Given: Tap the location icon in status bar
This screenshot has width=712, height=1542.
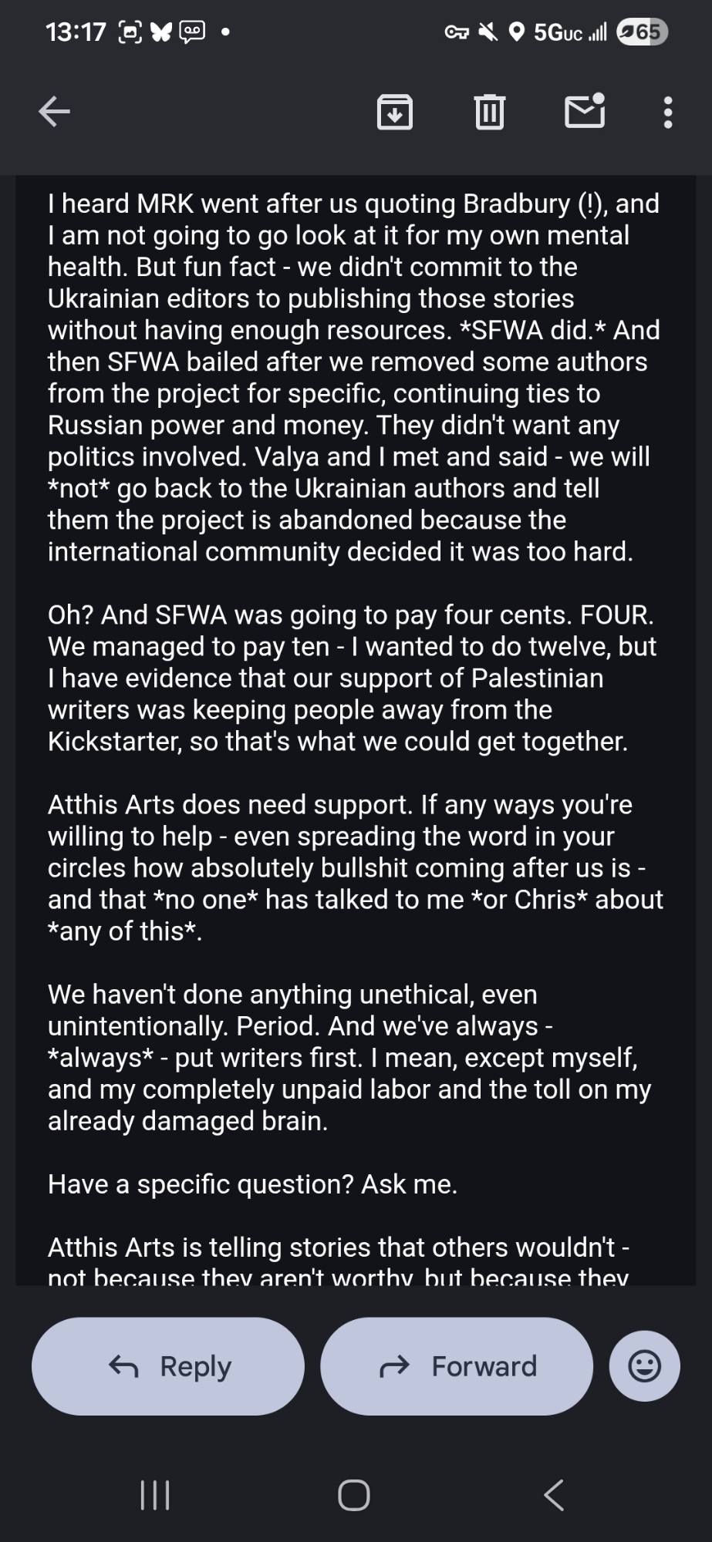Looking at the screenshot, I should (x=517, y=32).
